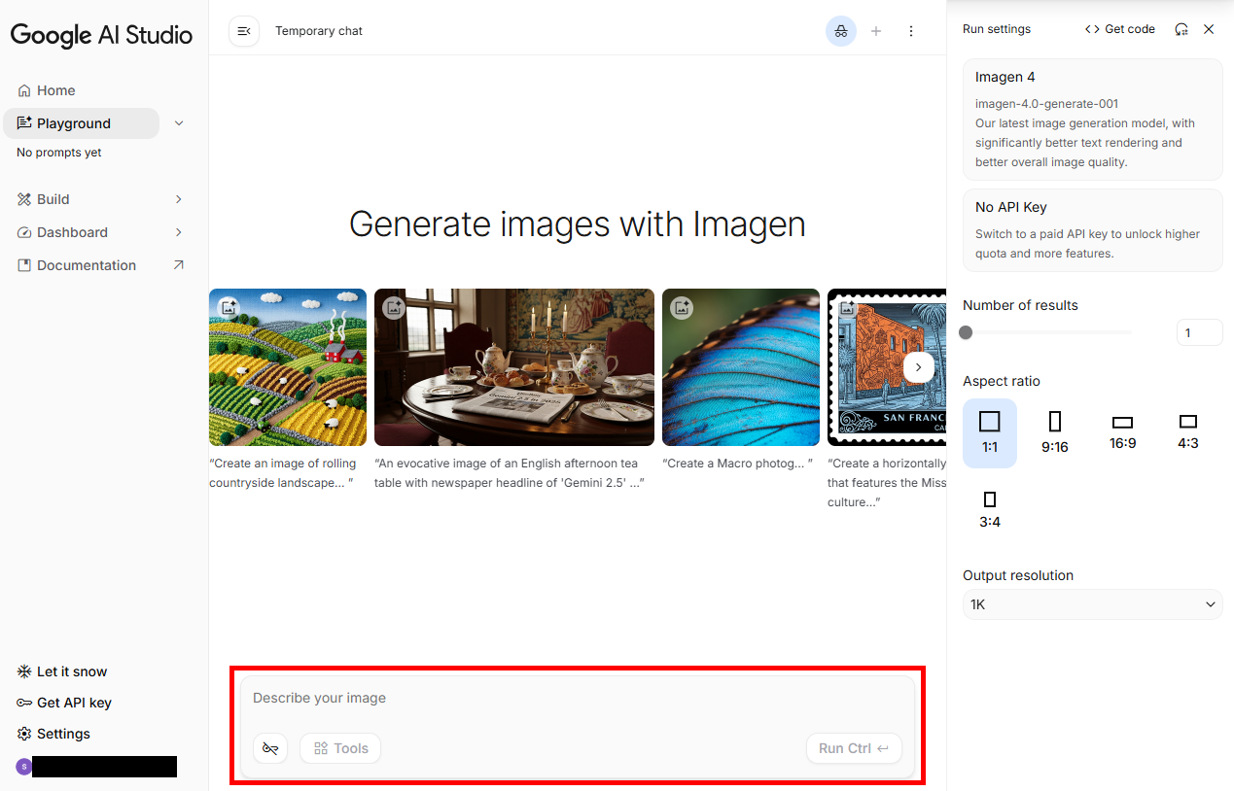This screenshot has width=1234, height=791.
Task: Open the Settings menu item
Action: click(63, 734)
